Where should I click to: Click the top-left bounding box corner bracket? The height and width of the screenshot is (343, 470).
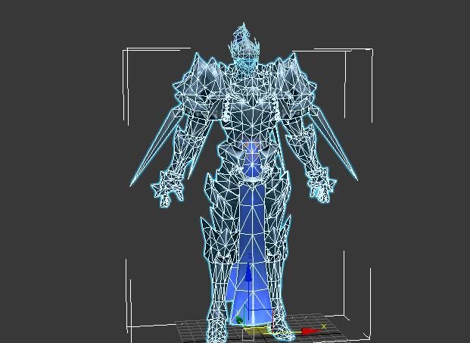126,51
